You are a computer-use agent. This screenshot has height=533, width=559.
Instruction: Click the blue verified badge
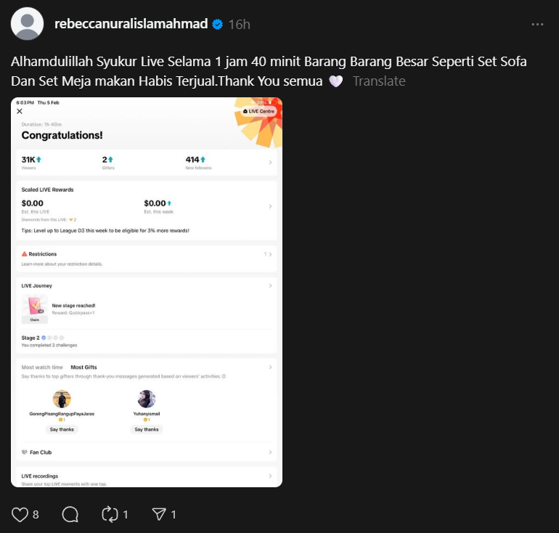pyautogui.click(x=217, y=24)
